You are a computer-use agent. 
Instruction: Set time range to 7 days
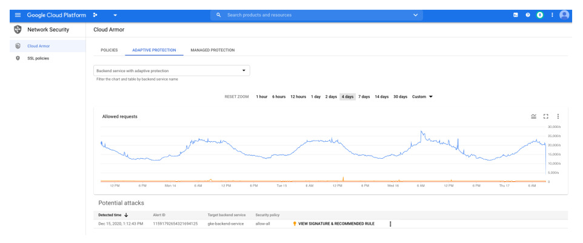(x=364, y=96)
